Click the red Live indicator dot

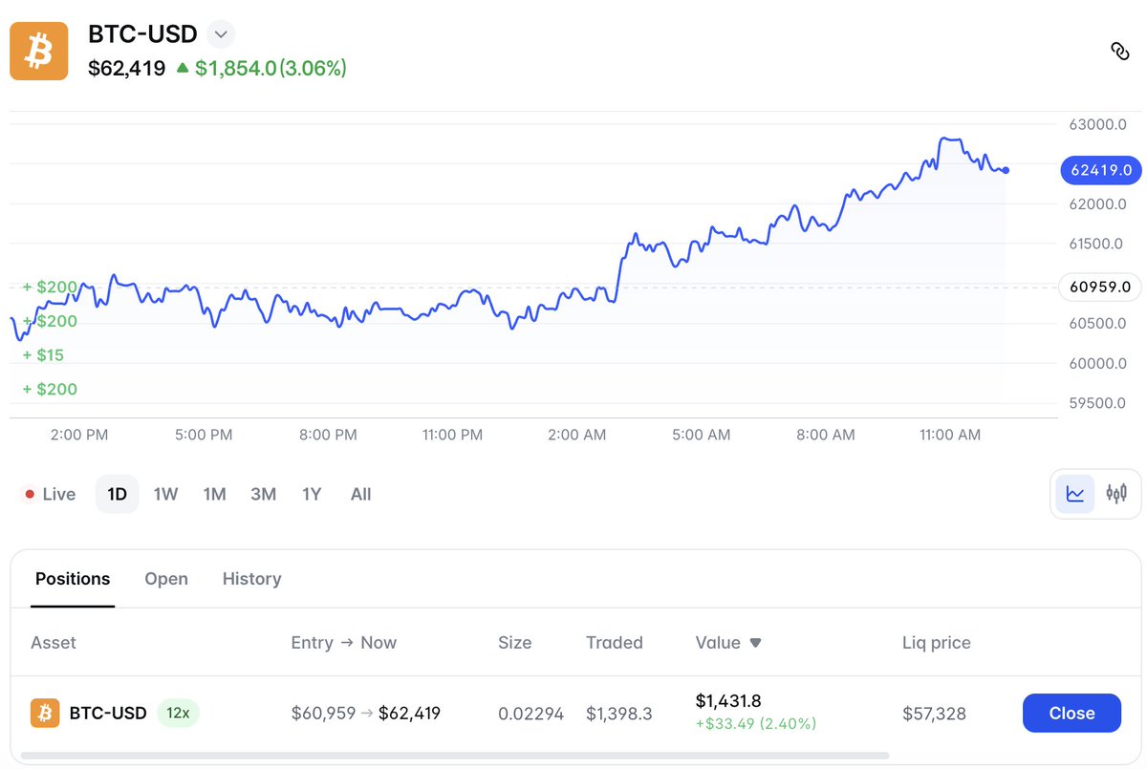tap(30, 495)
